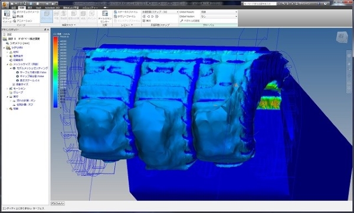
Task: Expand the Motion tree node
Action: 8,88
